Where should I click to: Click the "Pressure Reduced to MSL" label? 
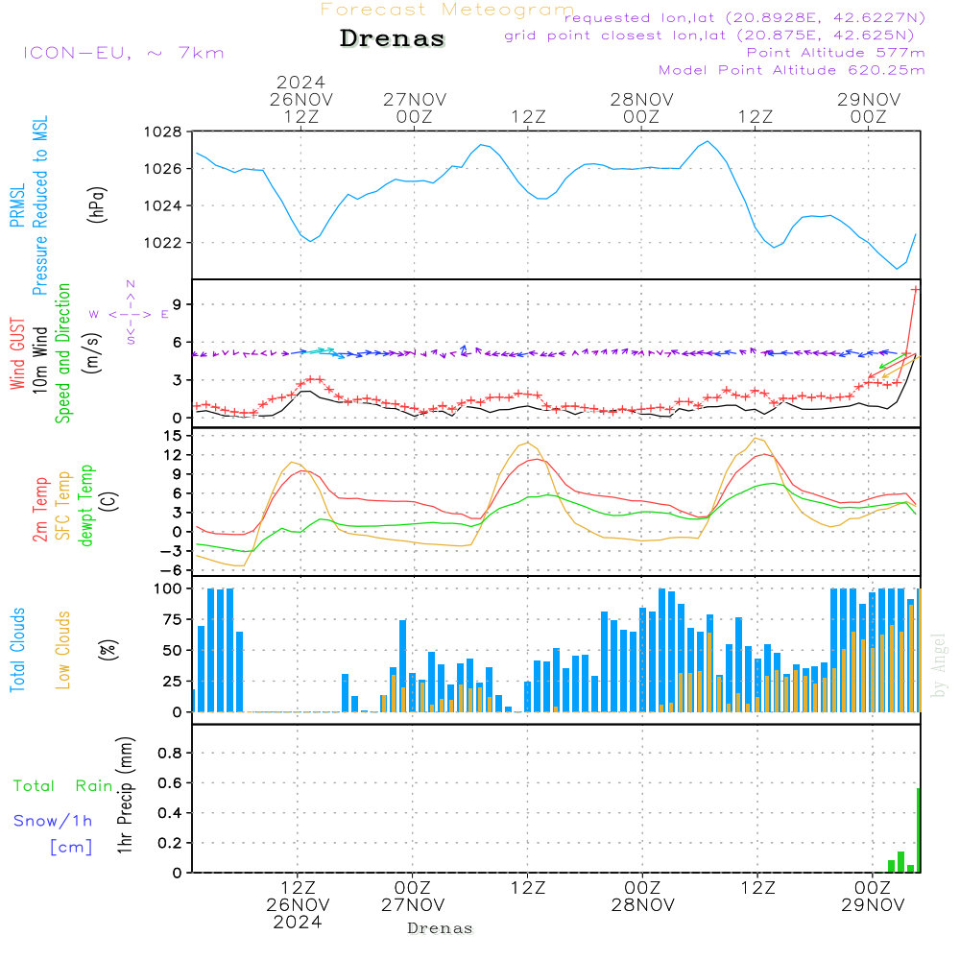point(39,205)
